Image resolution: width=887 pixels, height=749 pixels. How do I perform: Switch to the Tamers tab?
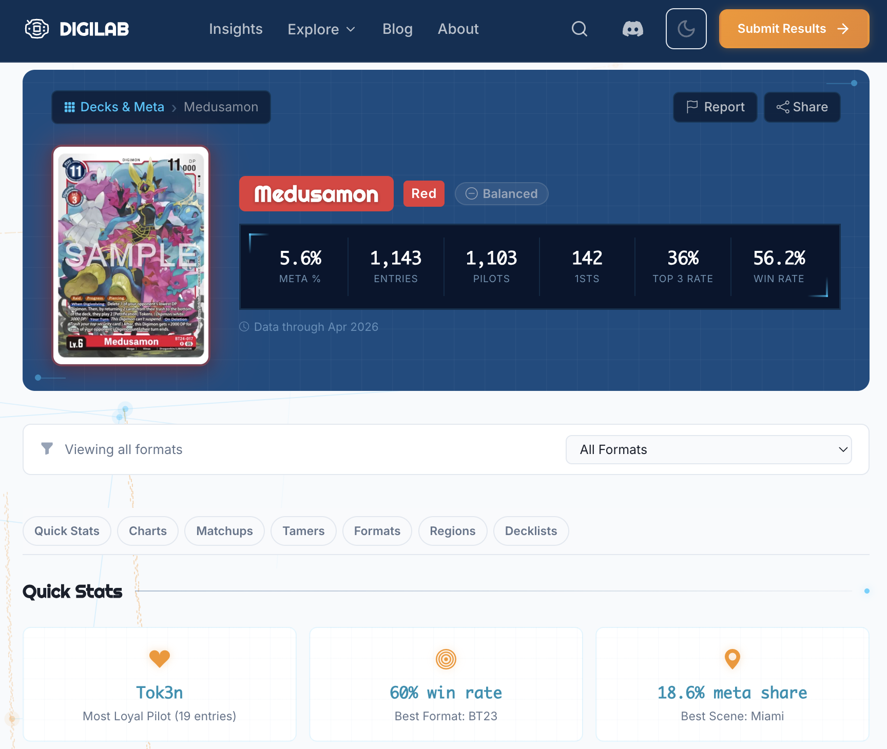tap(303, 531)
